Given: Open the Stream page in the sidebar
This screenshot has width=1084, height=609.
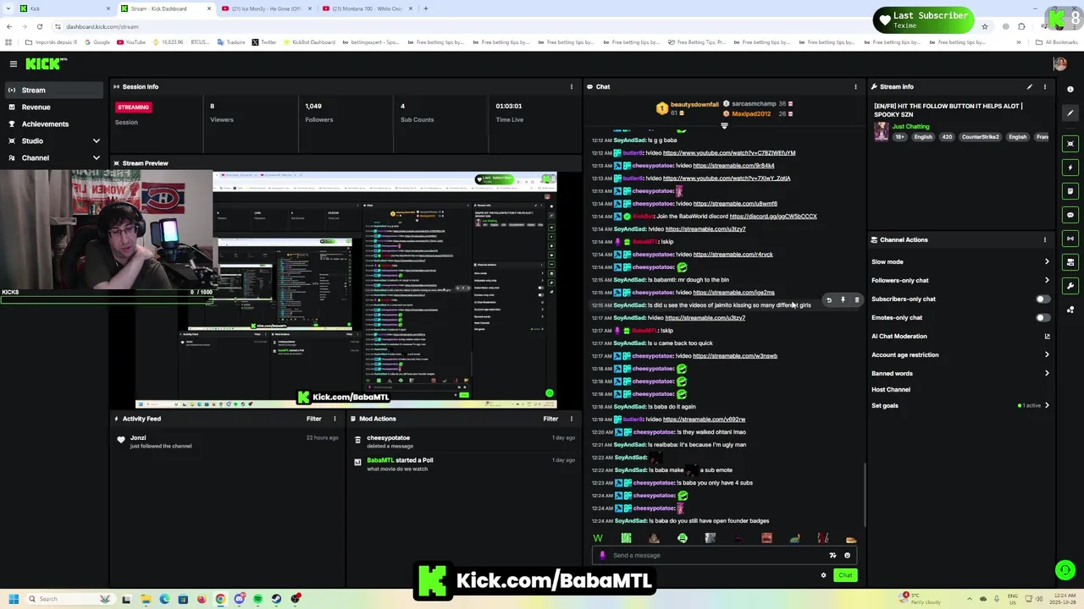Looking at the screenshot, I should pos(54,90).
